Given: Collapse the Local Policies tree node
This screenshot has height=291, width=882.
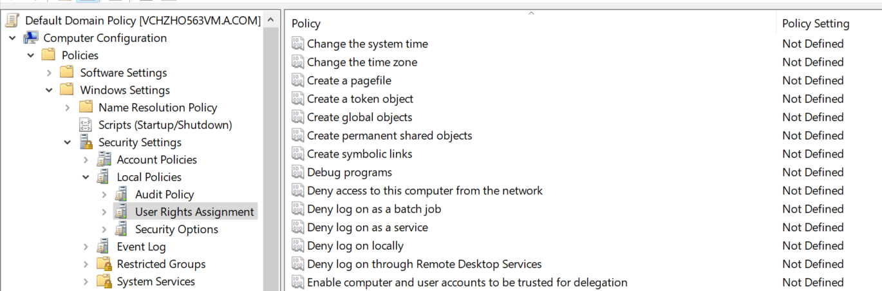Looking at the screenshot, I should (x=86, y=177).
